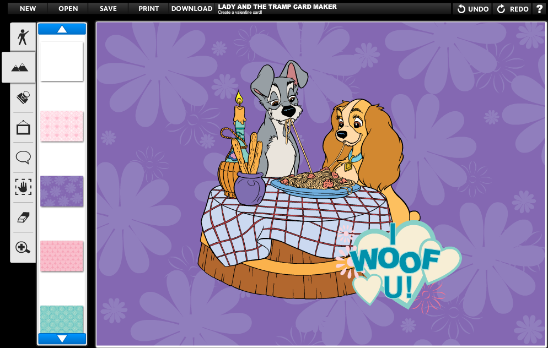Click the Zoom magnifier tool
Screen dimensions: 548x348
point(23,247)
